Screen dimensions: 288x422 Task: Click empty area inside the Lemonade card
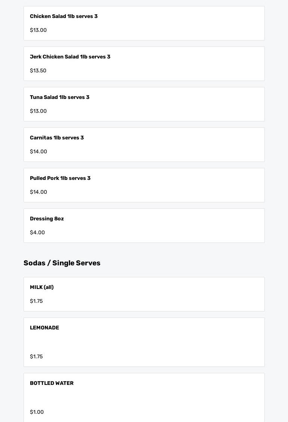tap(168, 342)
